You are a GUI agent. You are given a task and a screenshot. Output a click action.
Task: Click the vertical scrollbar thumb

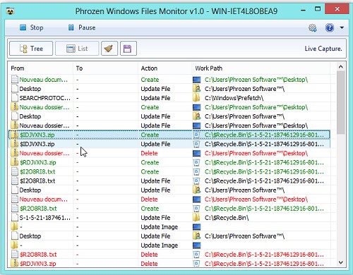pyautogui.click(x=340, y=102)
